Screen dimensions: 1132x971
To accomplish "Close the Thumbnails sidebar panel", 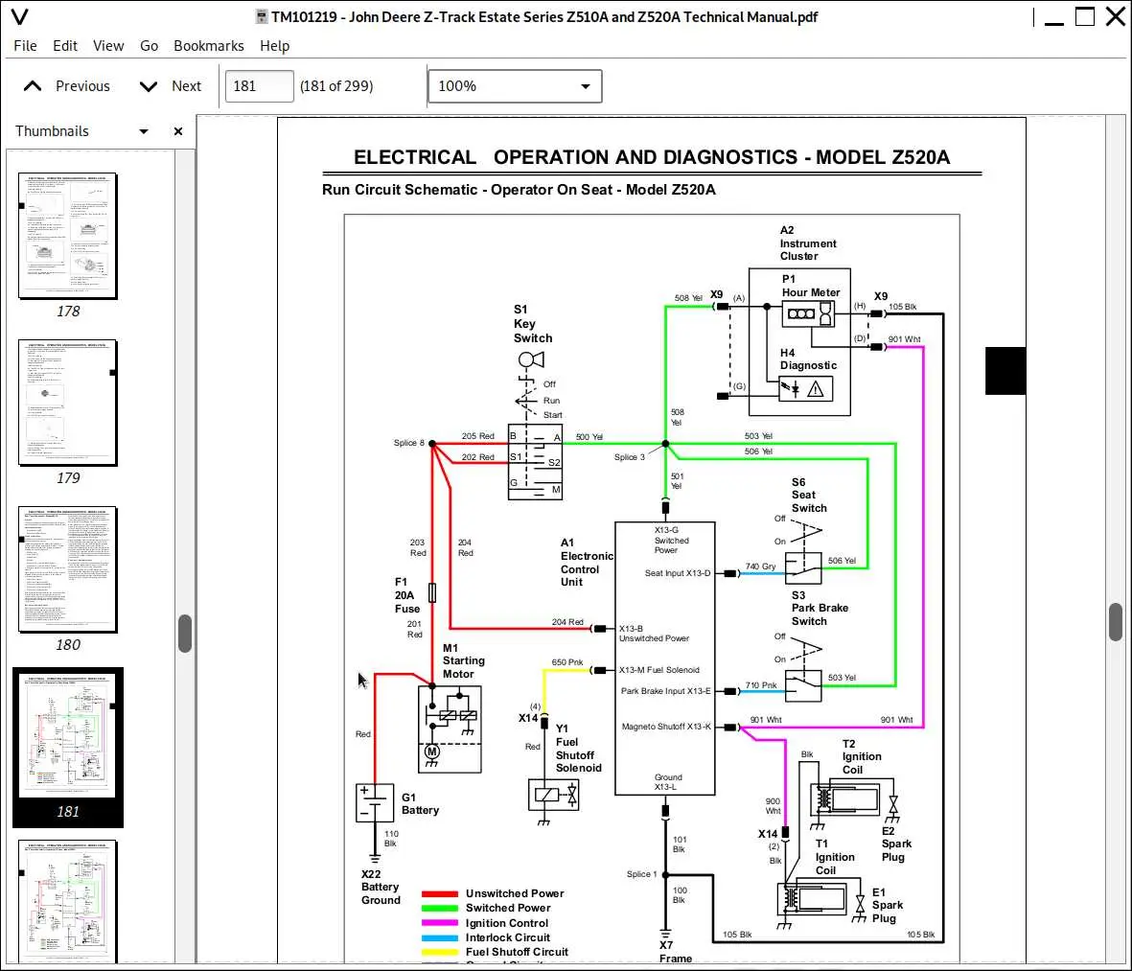I will click(x=178, y=131).
